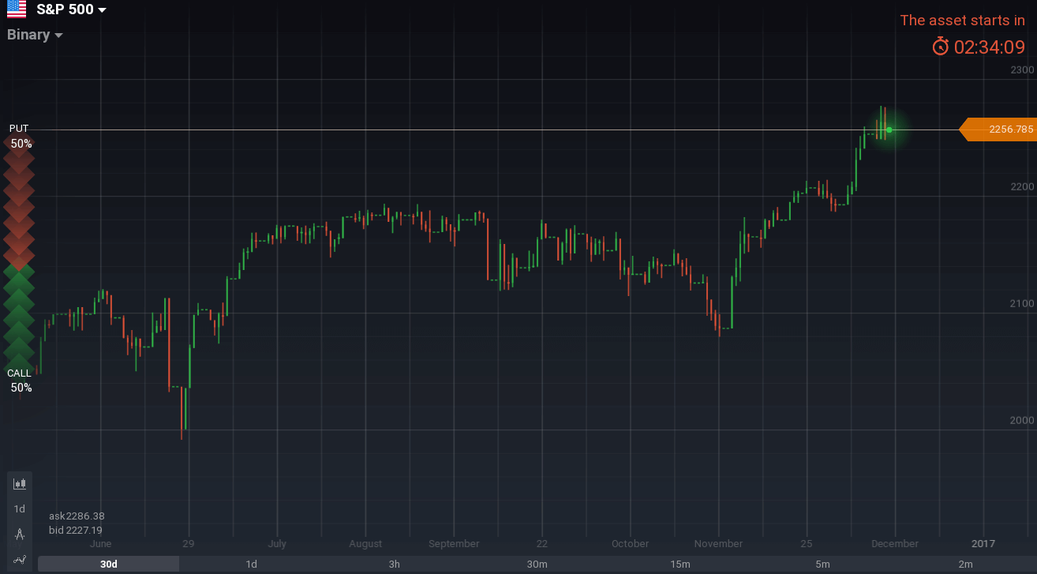Choose the 5m time range
The width and height of the screenshot is (1037, 574).
click(822, 564)
